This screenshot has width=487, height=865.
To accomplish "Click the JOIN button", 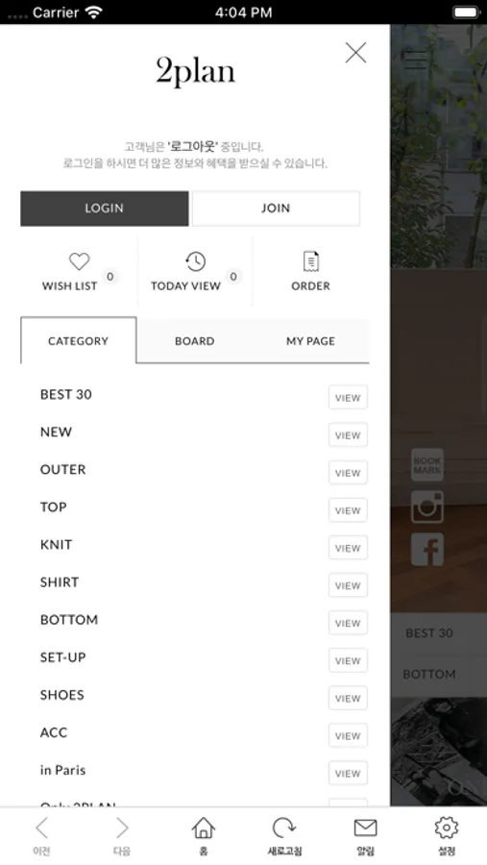I will pos(276,209).
